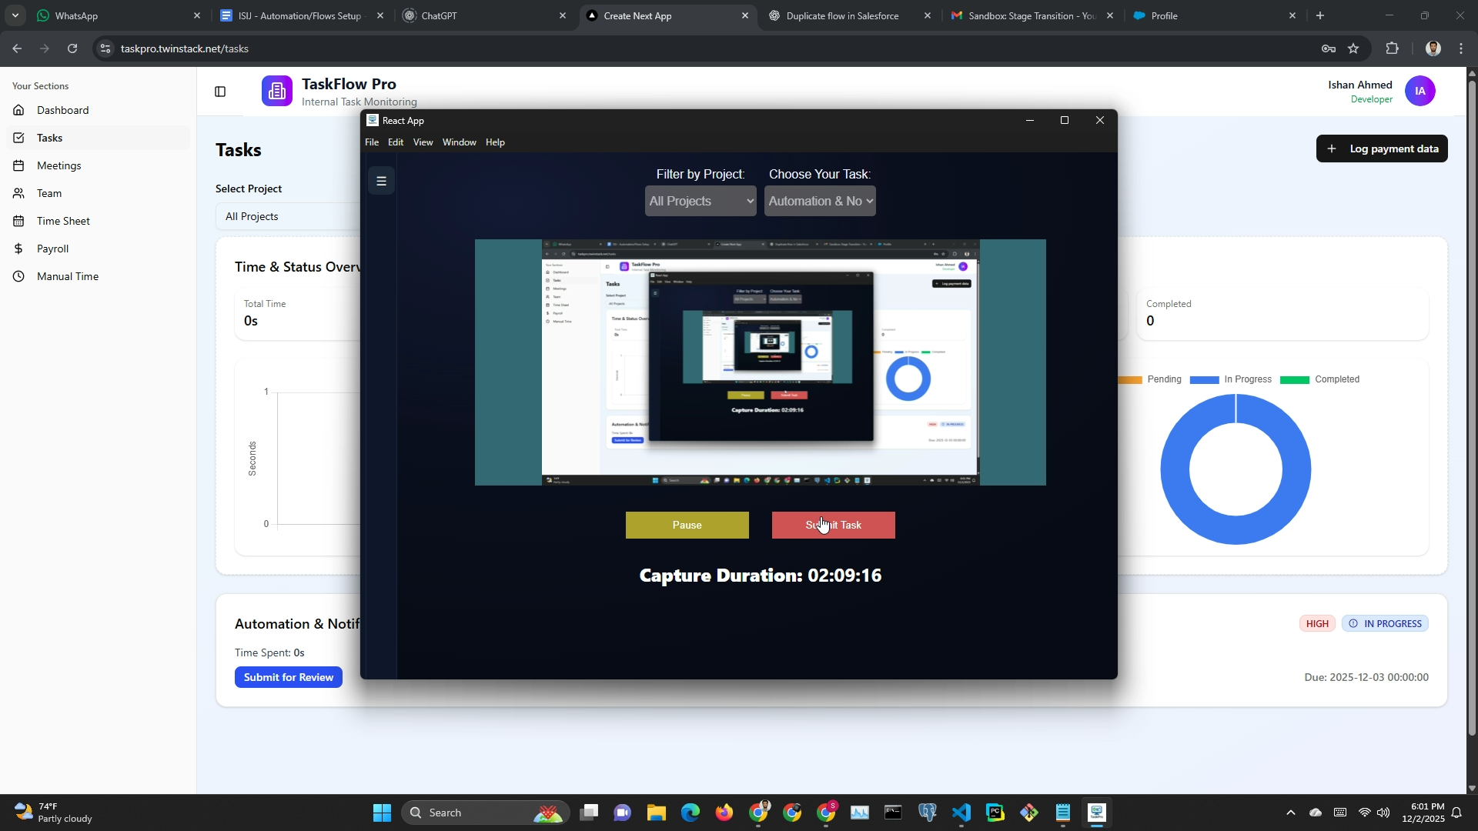Open Manual Time clock icon
Image resolution: width=1478 pixels, height=831 pixels.
(x=18, y=276)
